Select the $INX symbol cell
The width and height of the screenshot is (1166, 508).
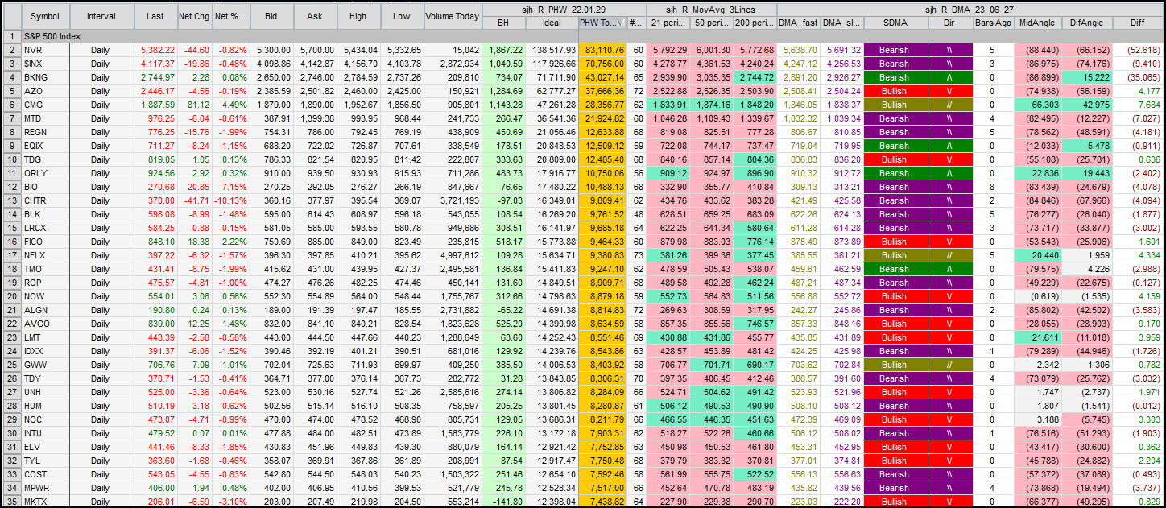pyautogui.click(x=45, y=64)
